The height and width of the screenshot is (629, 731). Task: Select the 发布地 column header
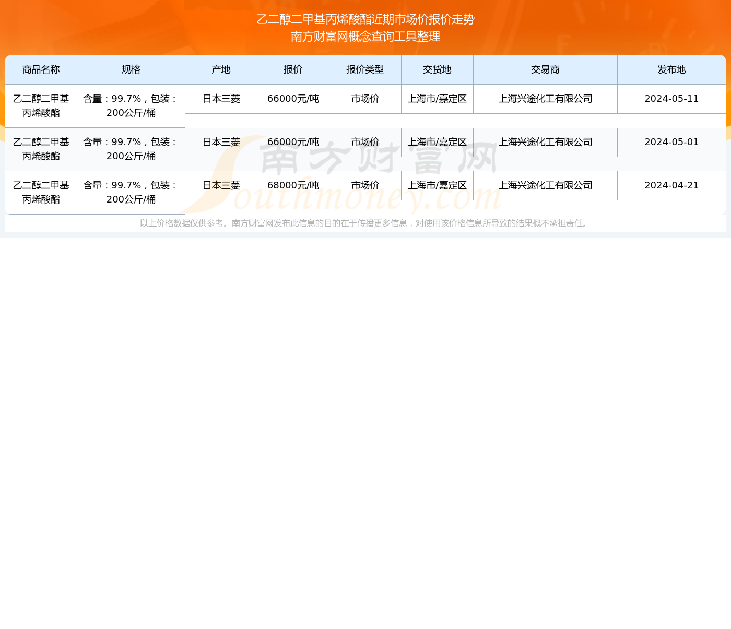(x=671, y=69)
